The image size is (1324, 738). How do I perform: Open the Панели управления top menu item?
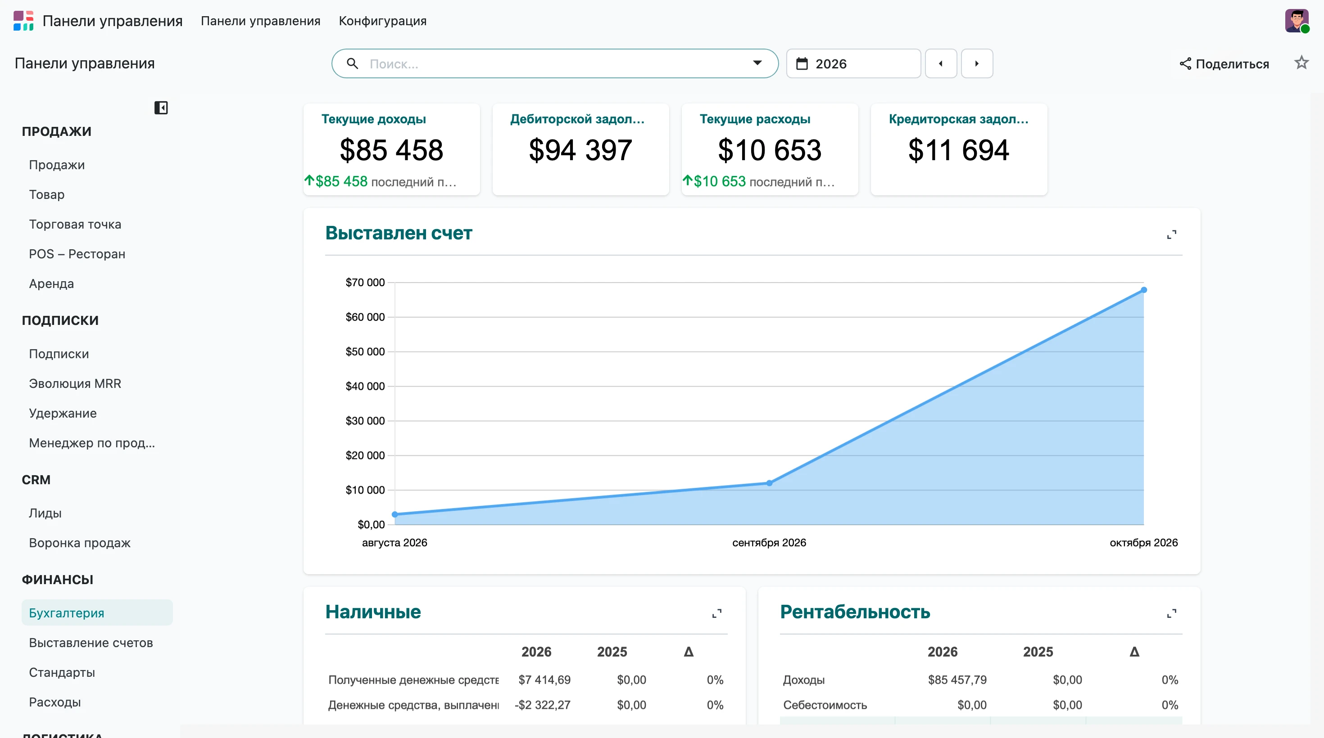click(261, 21)
